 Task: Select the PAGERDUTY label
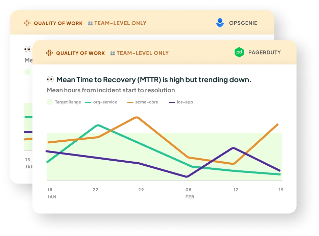(264, 52)
